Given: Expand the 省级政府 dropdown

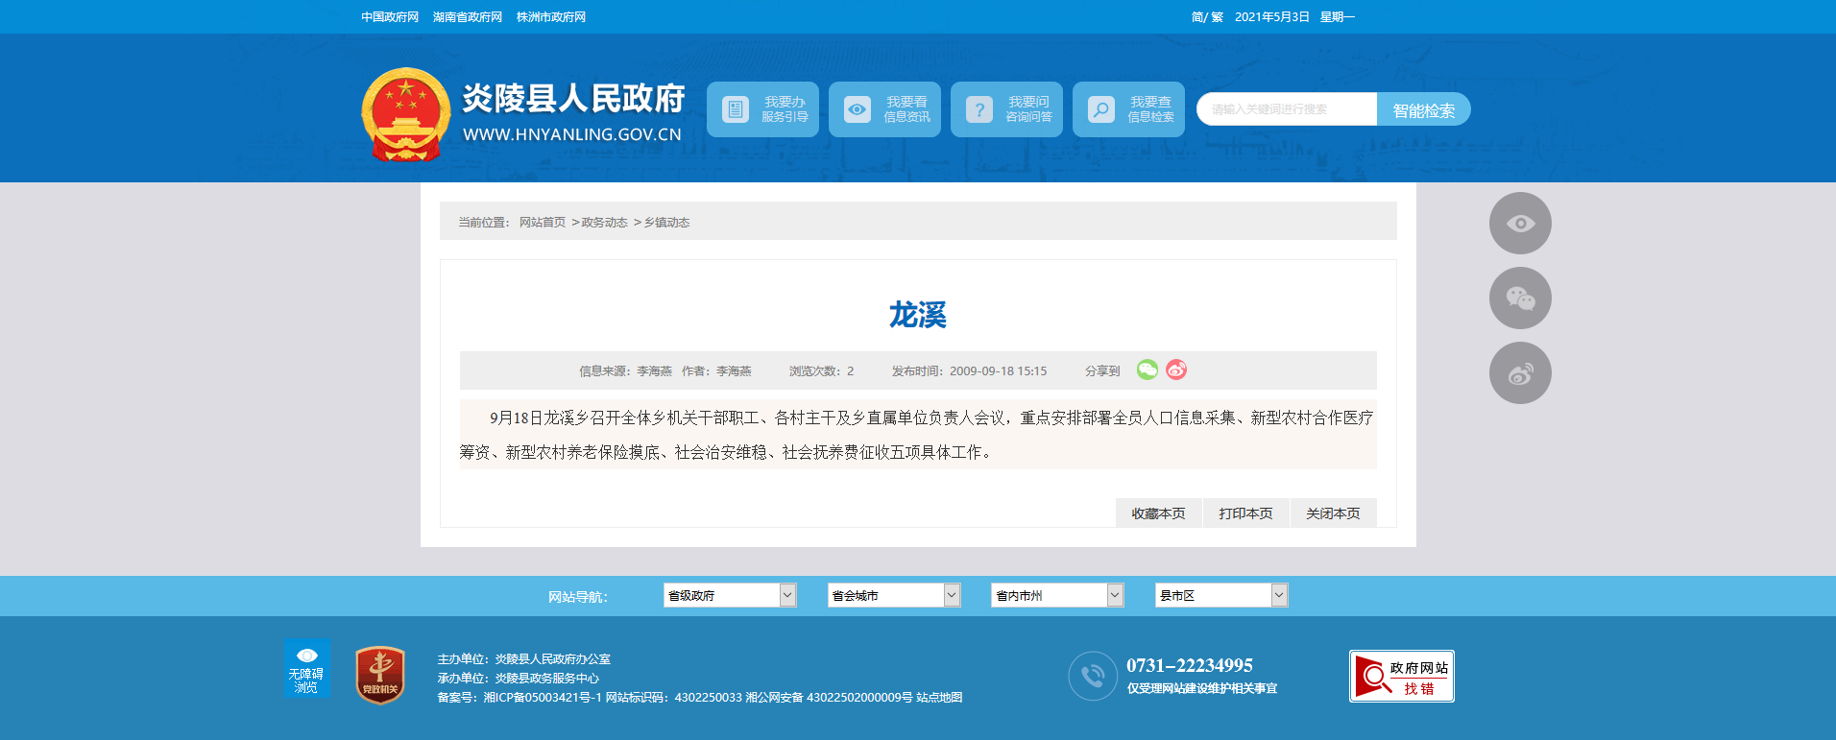Looking at the screenshot, I should (729, 596).
